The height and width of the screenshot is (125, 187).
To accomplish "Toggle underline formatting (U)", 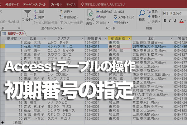I will (175, 21).
